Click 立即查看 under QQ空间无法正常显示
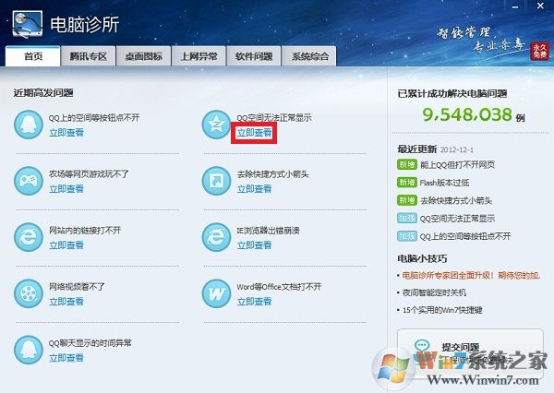The image size is (554, 393). click(254, 133)
